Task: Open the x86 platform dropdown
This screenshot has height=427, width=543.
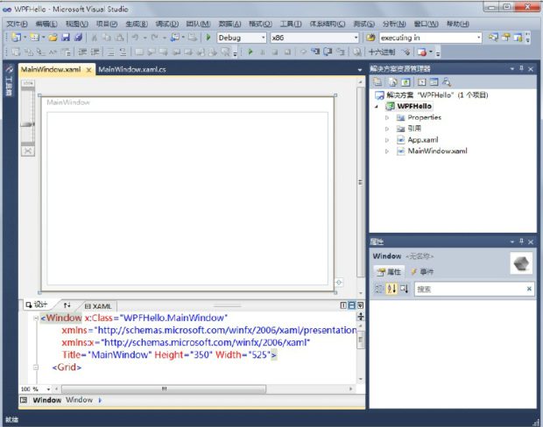Action: (356, 38)
